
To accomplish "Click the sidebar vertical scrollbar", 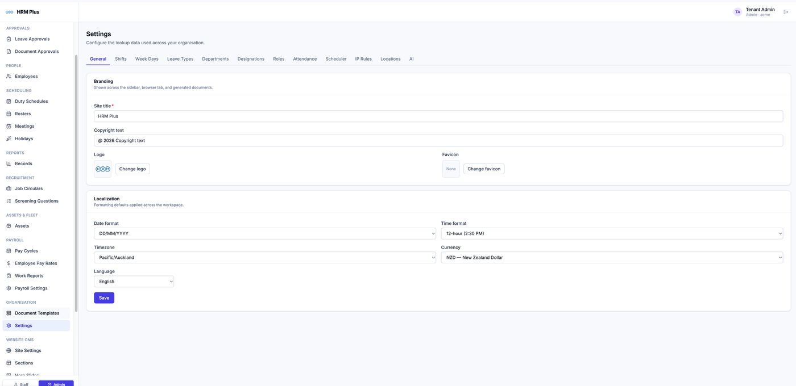I will click(x=76, y=184).
